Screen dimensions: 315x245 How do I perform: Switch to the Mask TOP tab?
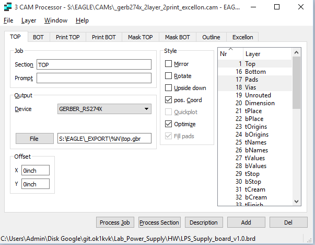tap(140, 37)
